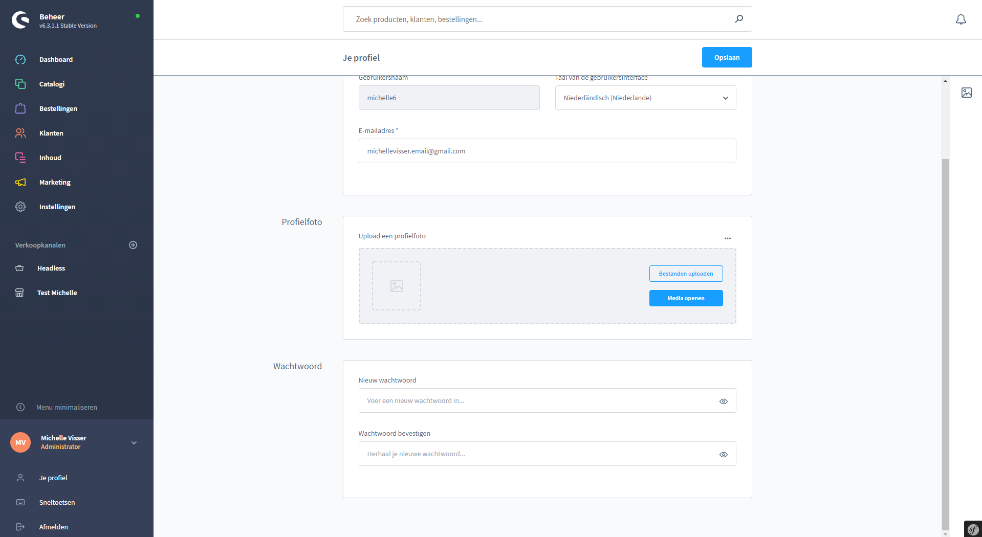Collapse the Michelle Visser user menu
Viewport: 982px width, 537px height.
(134, 443)
